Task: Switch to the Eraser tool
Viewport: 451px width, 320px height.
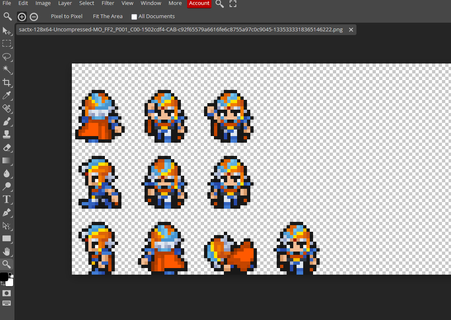Action: tap(7, 148)
